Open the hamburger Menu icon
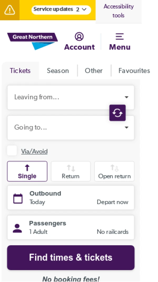The width and height of the screenshot is (158, 282). tap(120, 37)
